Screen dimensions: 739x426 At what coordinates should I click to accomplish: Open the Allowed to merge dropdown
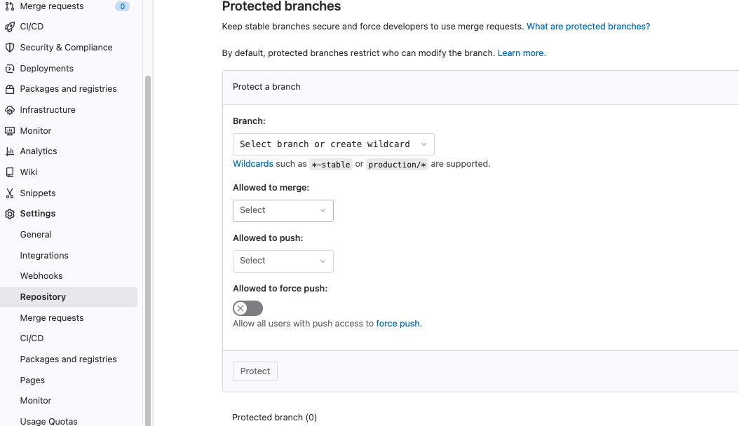click(283, 210)
